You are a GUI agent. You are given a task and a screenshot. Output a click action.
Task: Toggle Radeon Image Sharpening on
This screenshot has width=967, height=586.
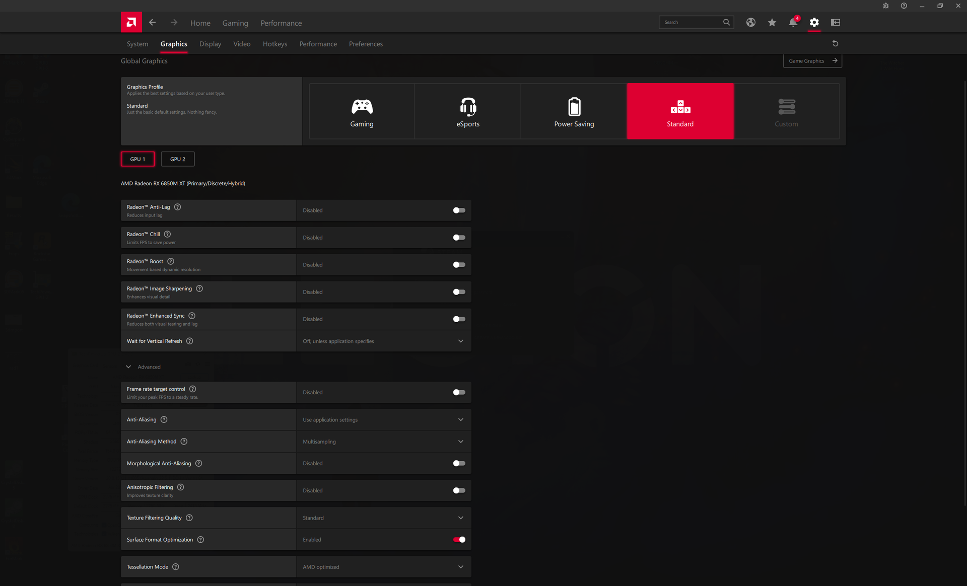coord(459,292)
